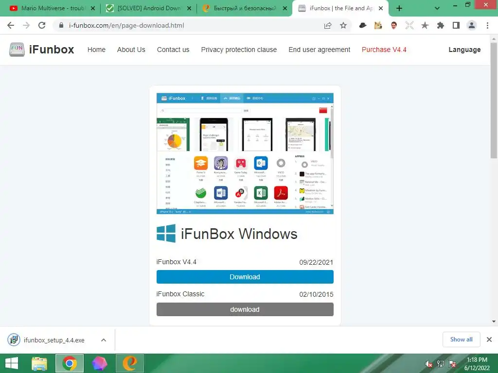Viewport: 498px width, 373px height.
Task: Go back to previous page
Action: click(11, 25)
